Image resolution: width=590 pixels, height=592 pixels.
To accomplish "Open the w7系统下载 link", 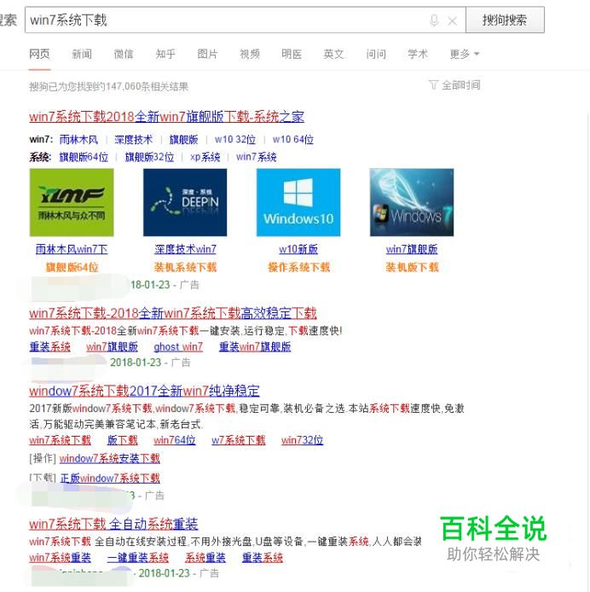I will (x=239, y=440).
